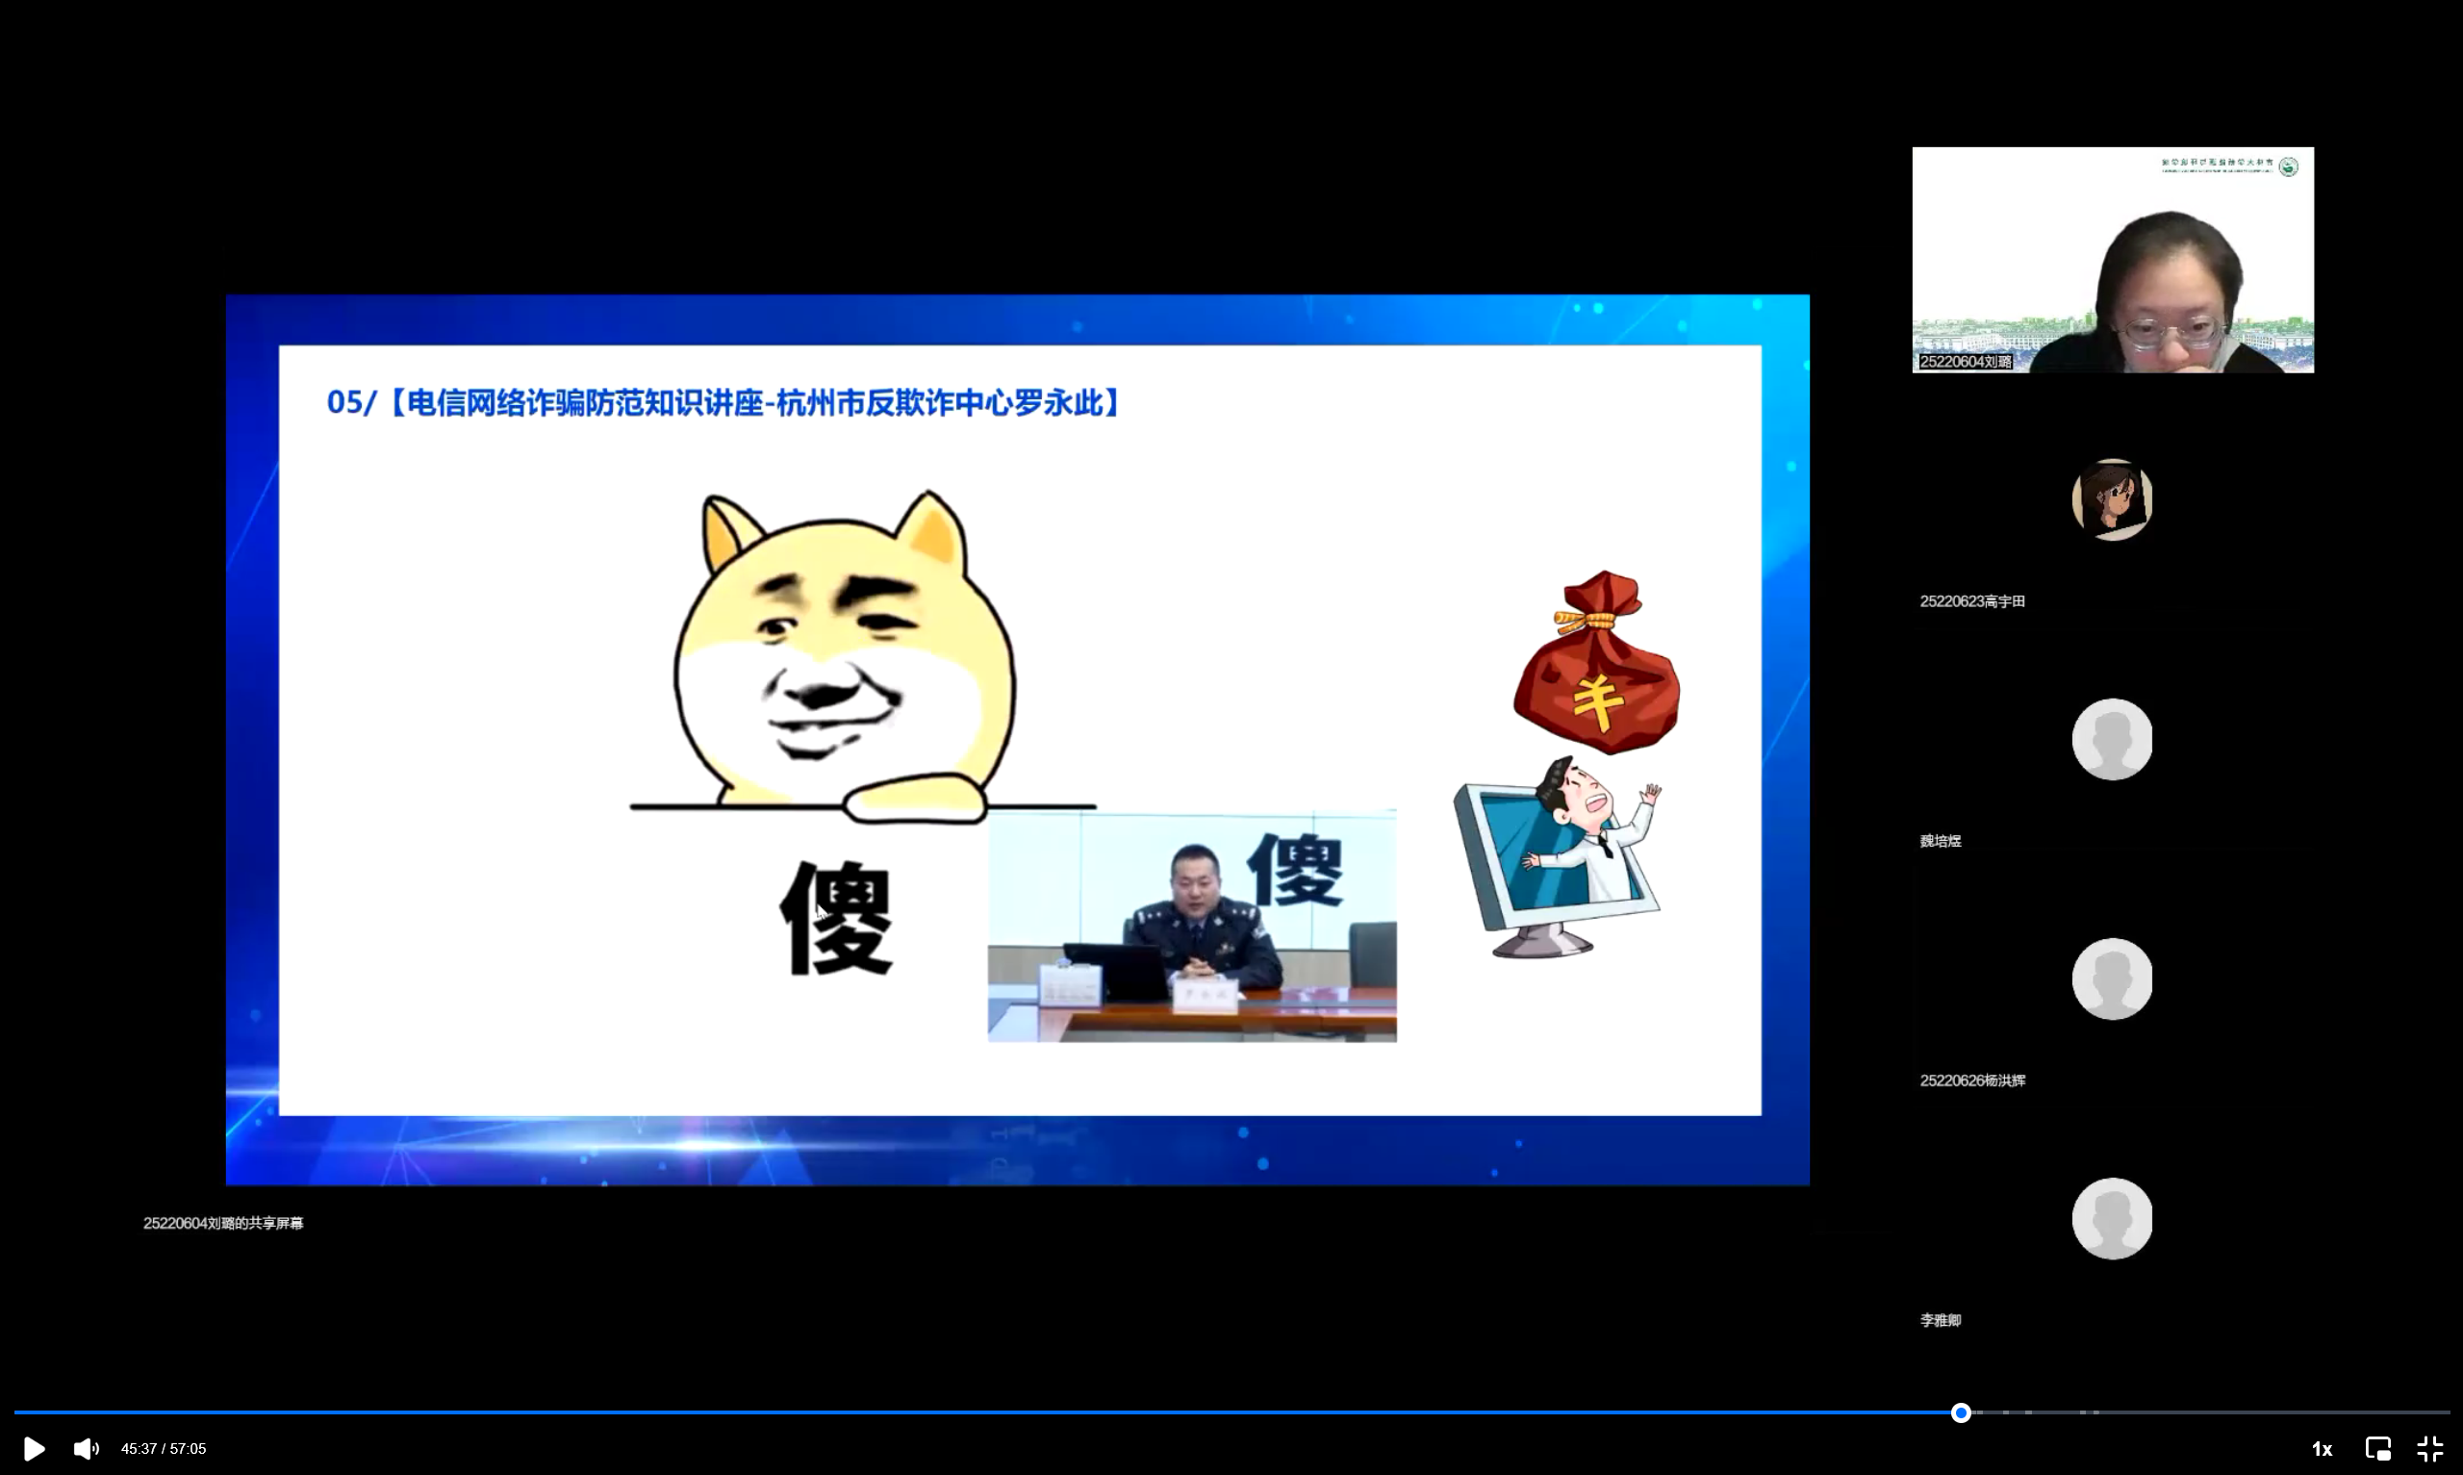The image size is (2463, 1475).
Task: Click the cartoon avatar of 25220623高宇田
Action: click(2111, 499)
